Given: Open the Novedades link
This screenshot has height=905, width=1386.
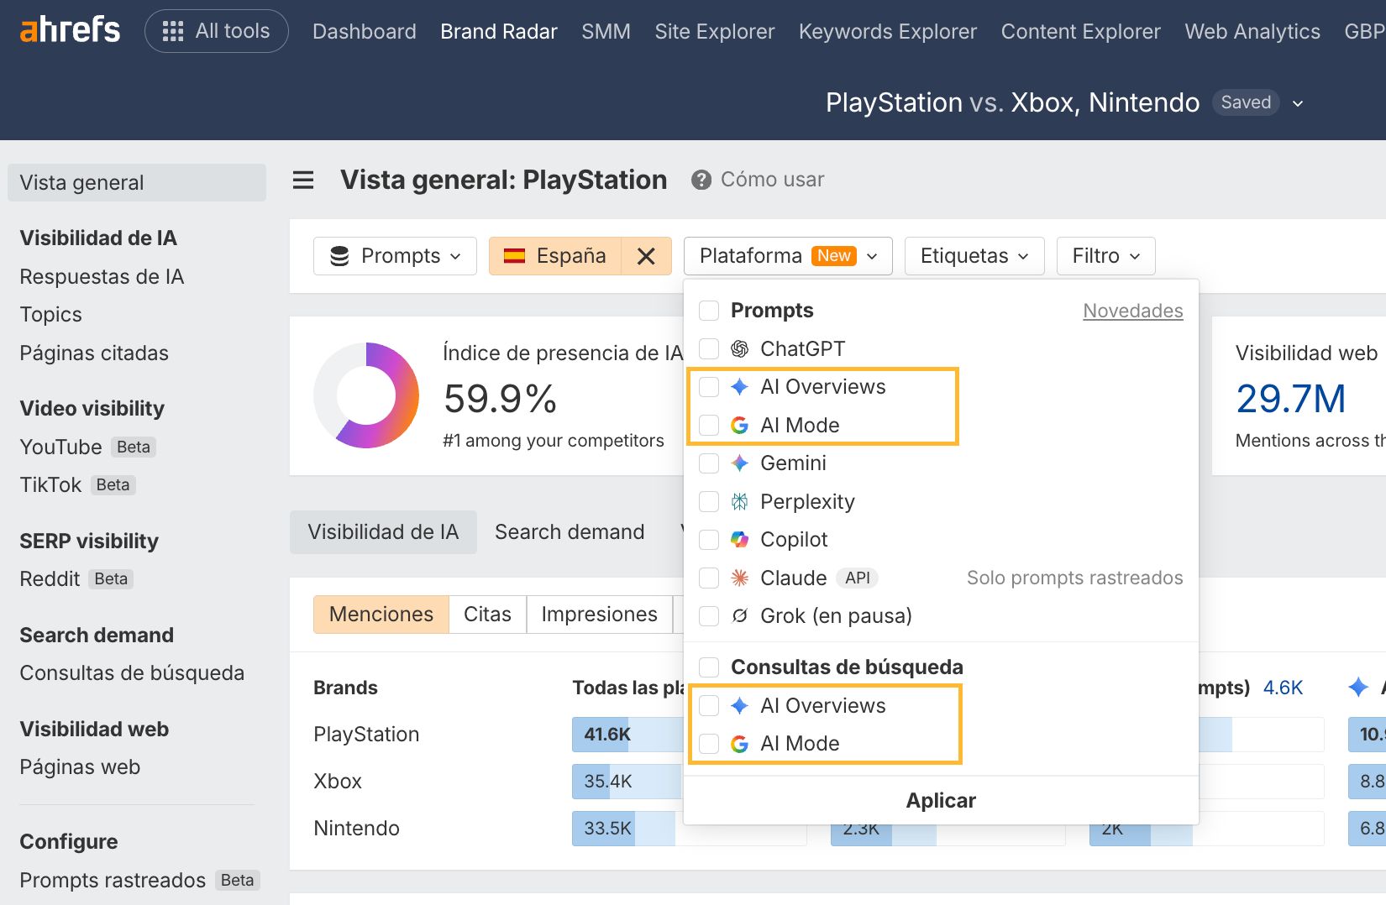Looking at the screenshot, I should coord(1133,311).
